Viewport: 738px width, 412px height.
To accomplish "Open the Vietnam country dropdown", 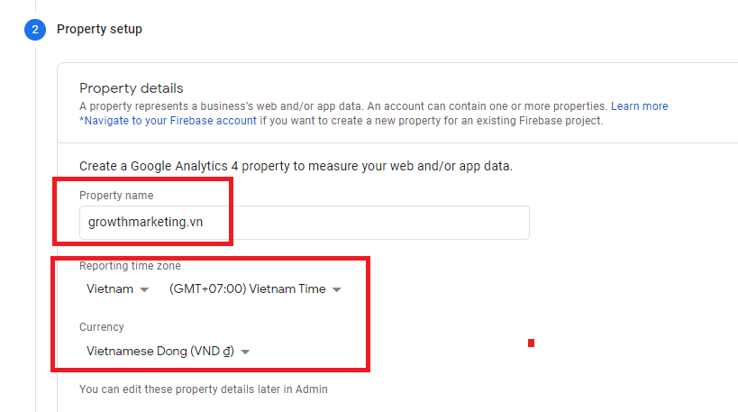I will coord(118,289).
